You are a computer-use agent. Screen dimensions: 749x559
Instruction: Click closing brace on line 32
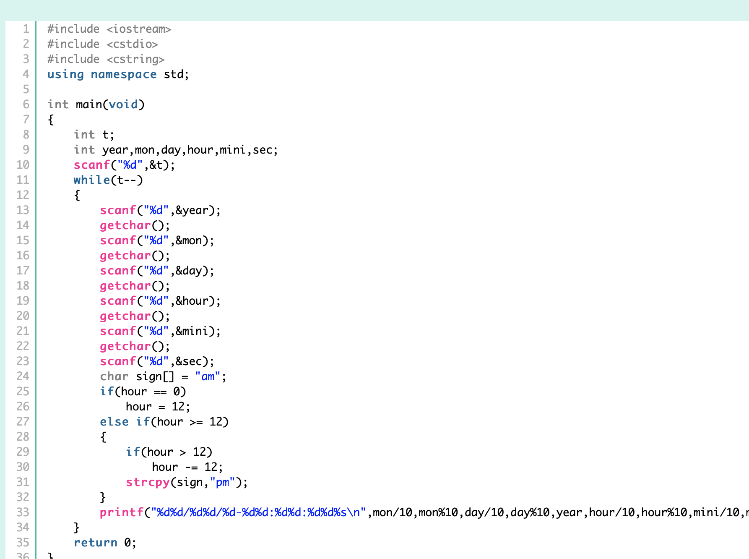pos(103,498)
